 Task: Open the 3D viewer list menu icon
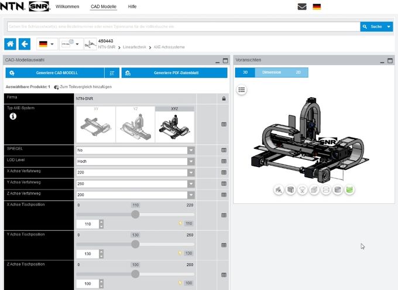242,90
